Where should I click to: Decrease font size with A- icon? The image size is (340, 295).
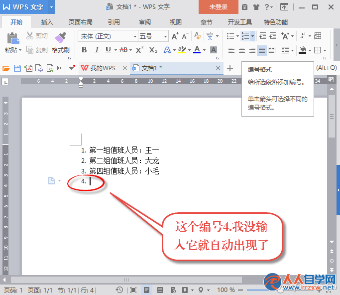[185, 36]
